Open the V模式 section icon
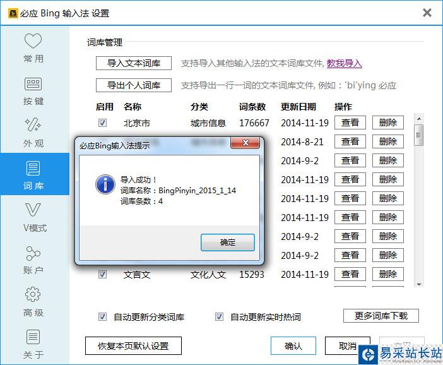 [x=33, y=210]
